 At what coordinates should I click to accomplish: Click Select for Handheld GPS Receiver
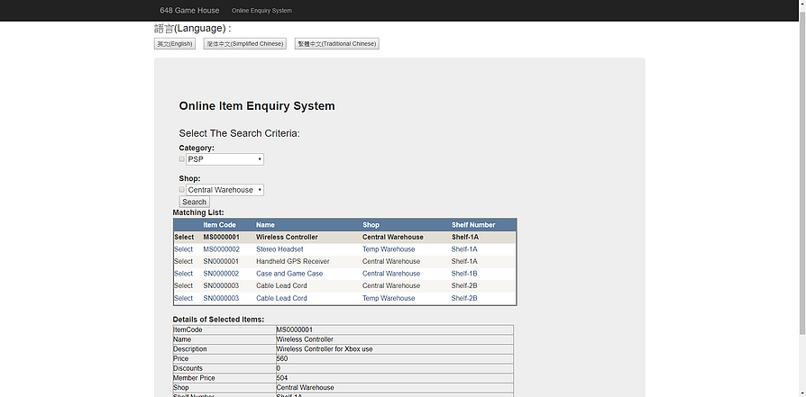184,262
